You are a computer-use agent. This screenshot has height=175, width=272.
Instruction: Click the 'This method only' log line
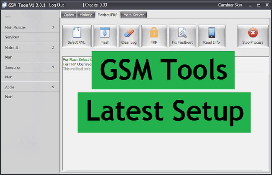click(77, 69)
